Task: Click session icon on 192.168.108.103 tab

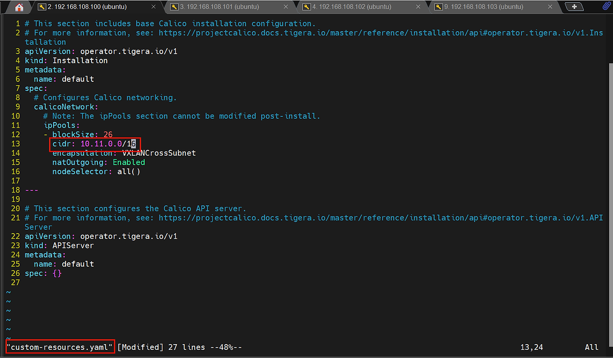Action: pos(439,7)
